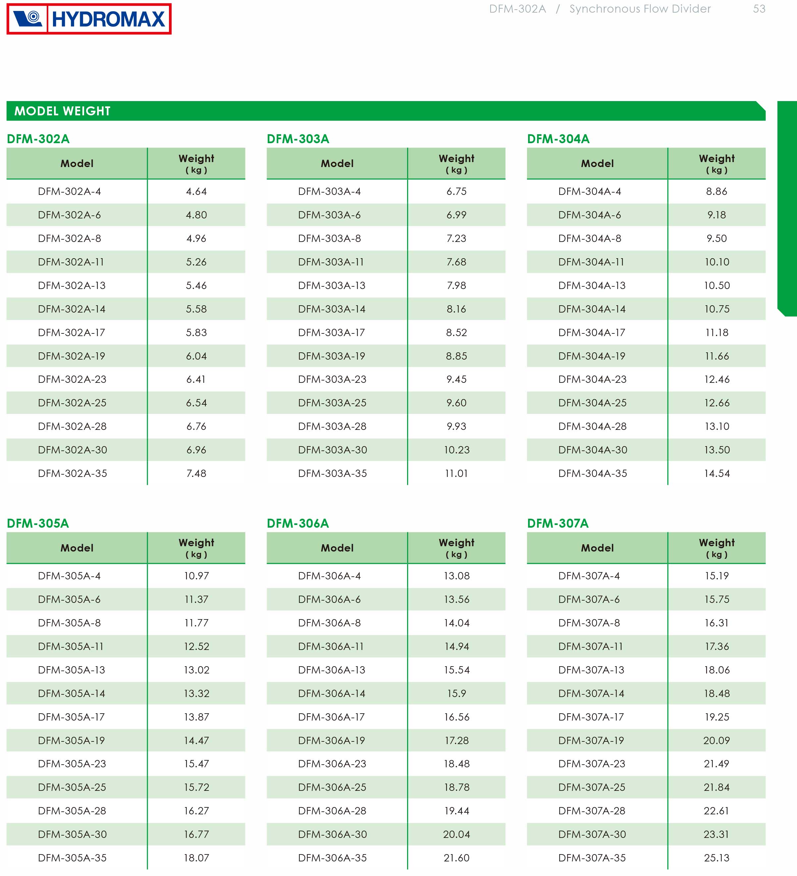Click the 'Synchronous Flow Divider' header text
Screen dimensions: 797x876
click(x=640, y=9)
